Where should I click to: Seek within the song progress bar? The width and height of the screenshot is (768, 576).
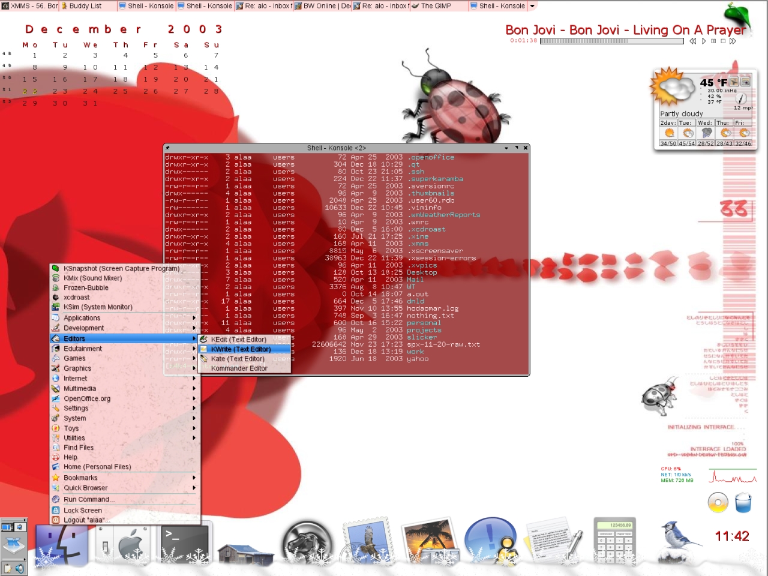pos(612,41)
